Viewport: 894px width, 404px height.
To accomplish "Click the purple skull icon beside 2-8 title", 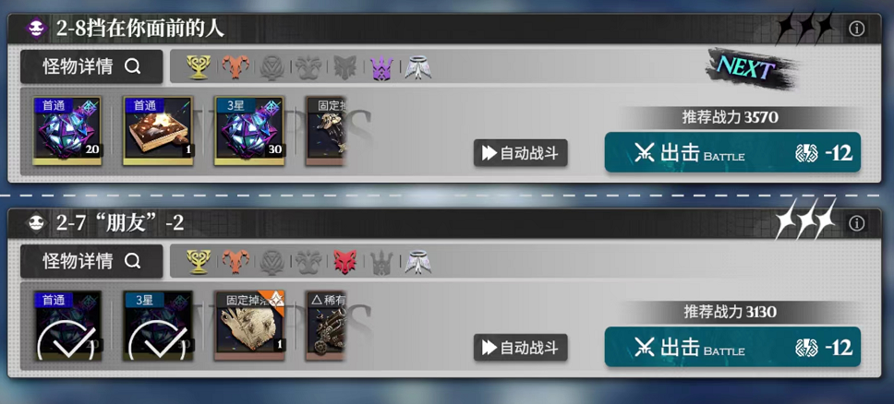I will coord(37,29).
